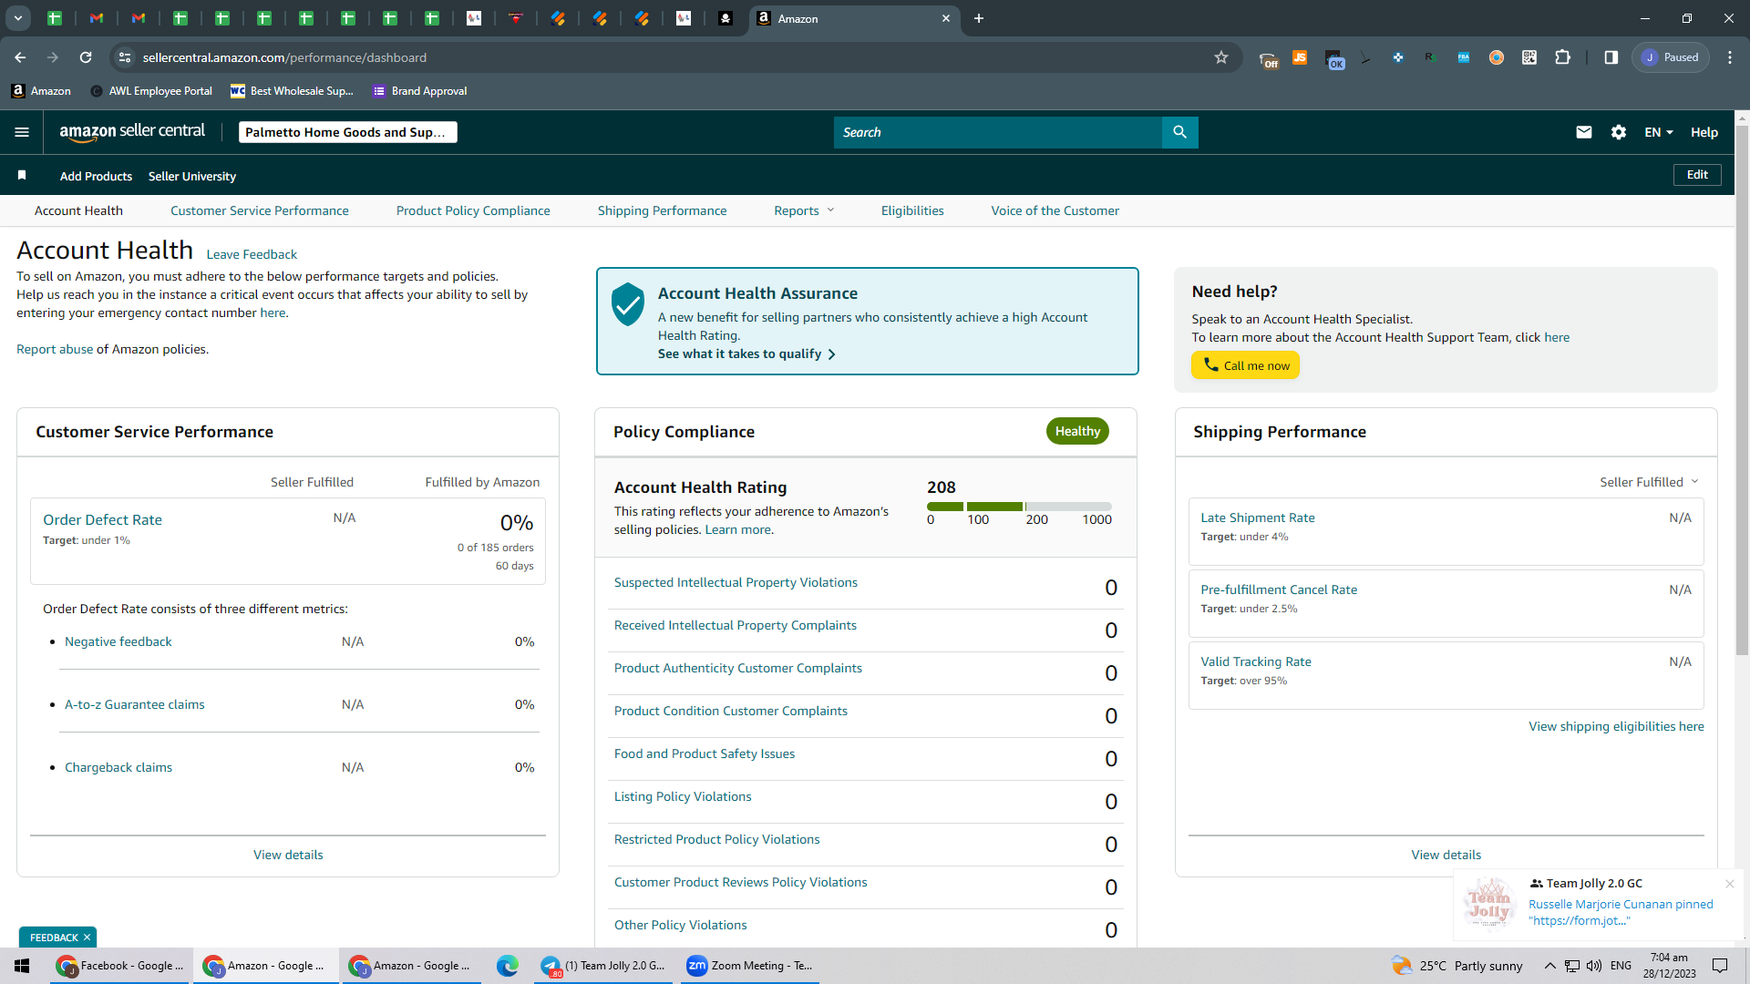
Task: Open the Eligibilities tab
Action: pos(912,210)
